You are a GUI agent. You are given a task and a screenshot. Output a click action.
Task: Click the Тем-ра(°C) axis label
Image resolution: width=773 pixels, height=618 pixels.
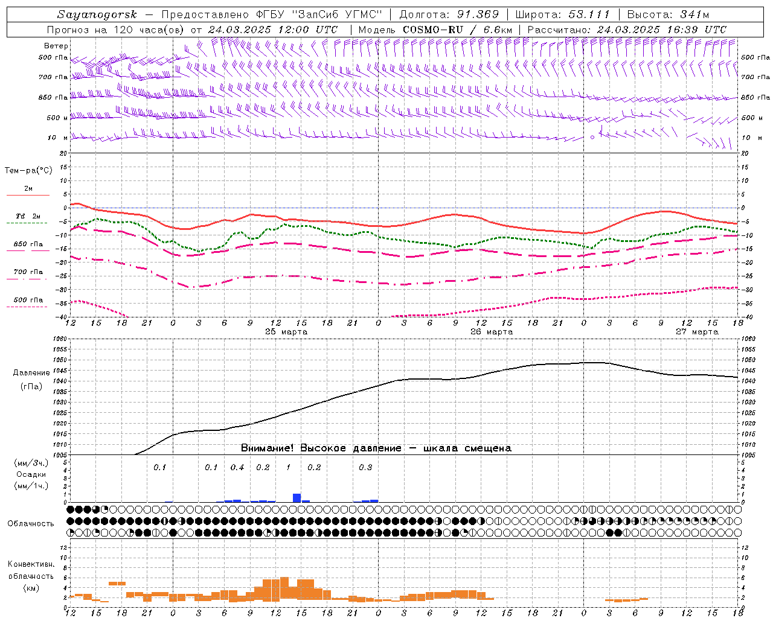coord(28,171)
